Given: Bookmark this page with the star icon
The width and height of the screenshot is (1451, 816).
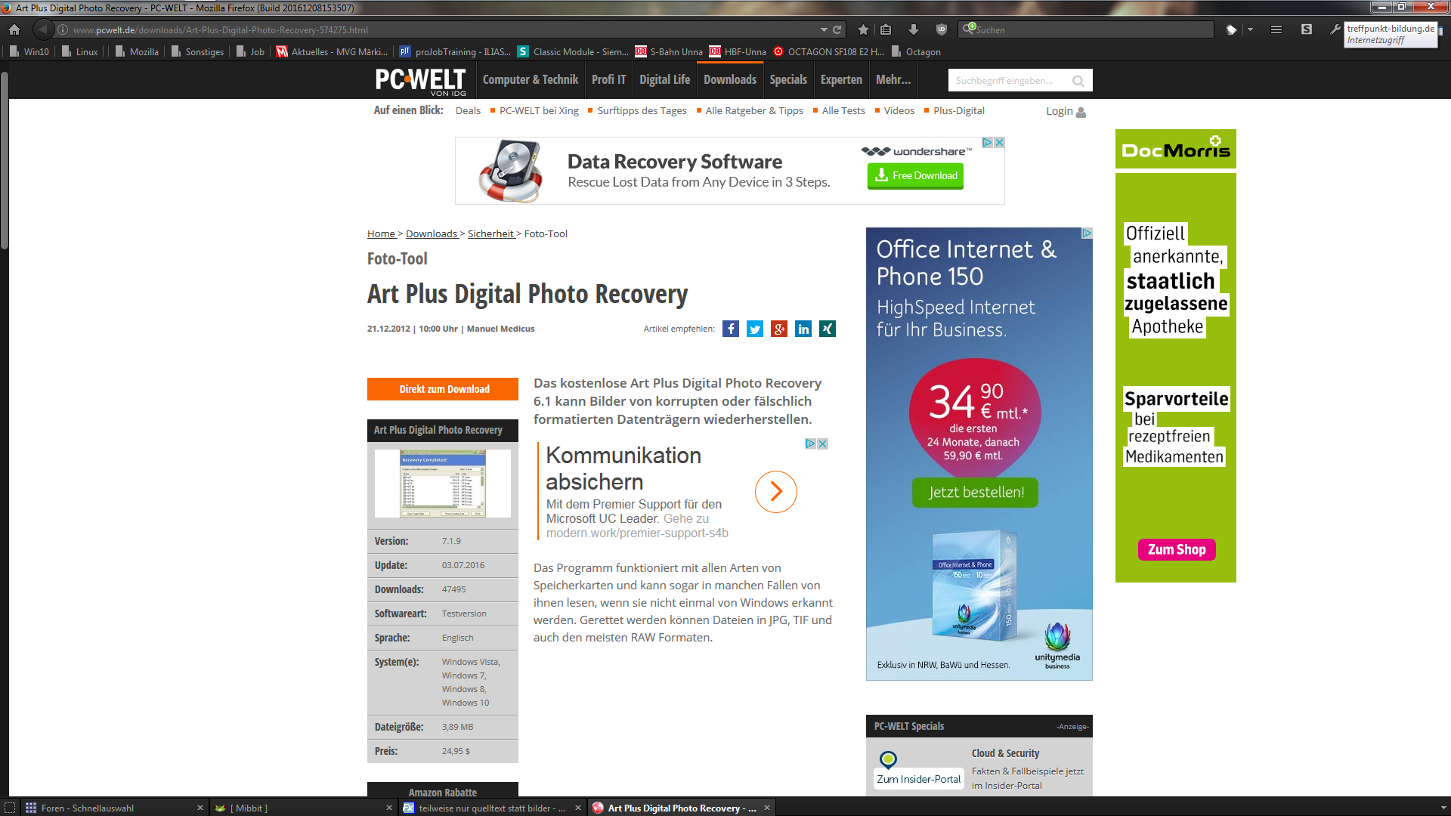Looking at the screenshot, I should [x=863, y=29].
